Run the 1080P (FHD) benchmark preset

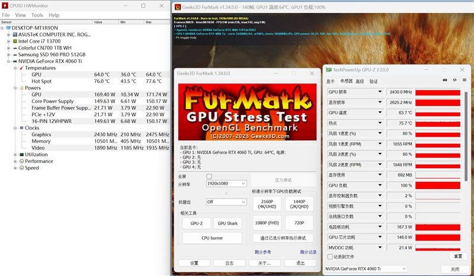click(267, 223)
